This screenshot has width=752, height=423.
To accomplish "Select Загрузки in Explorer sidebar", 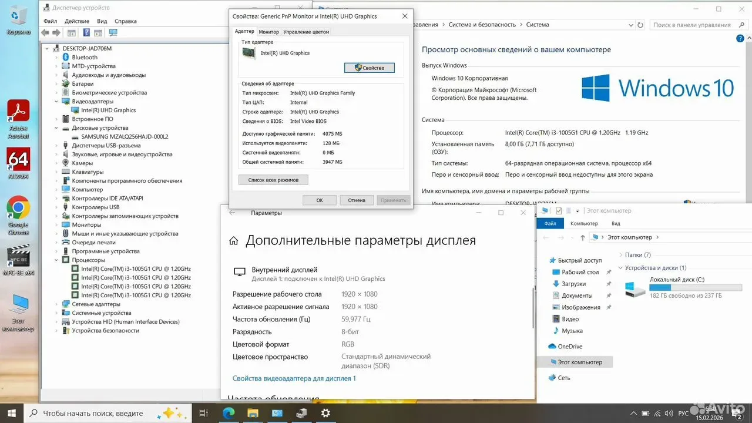I will (573, 284).
